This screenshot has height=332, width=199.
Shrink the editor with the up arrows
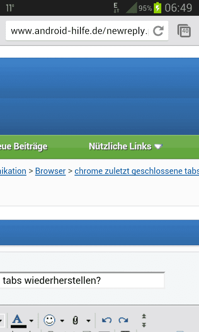point(144,317)
